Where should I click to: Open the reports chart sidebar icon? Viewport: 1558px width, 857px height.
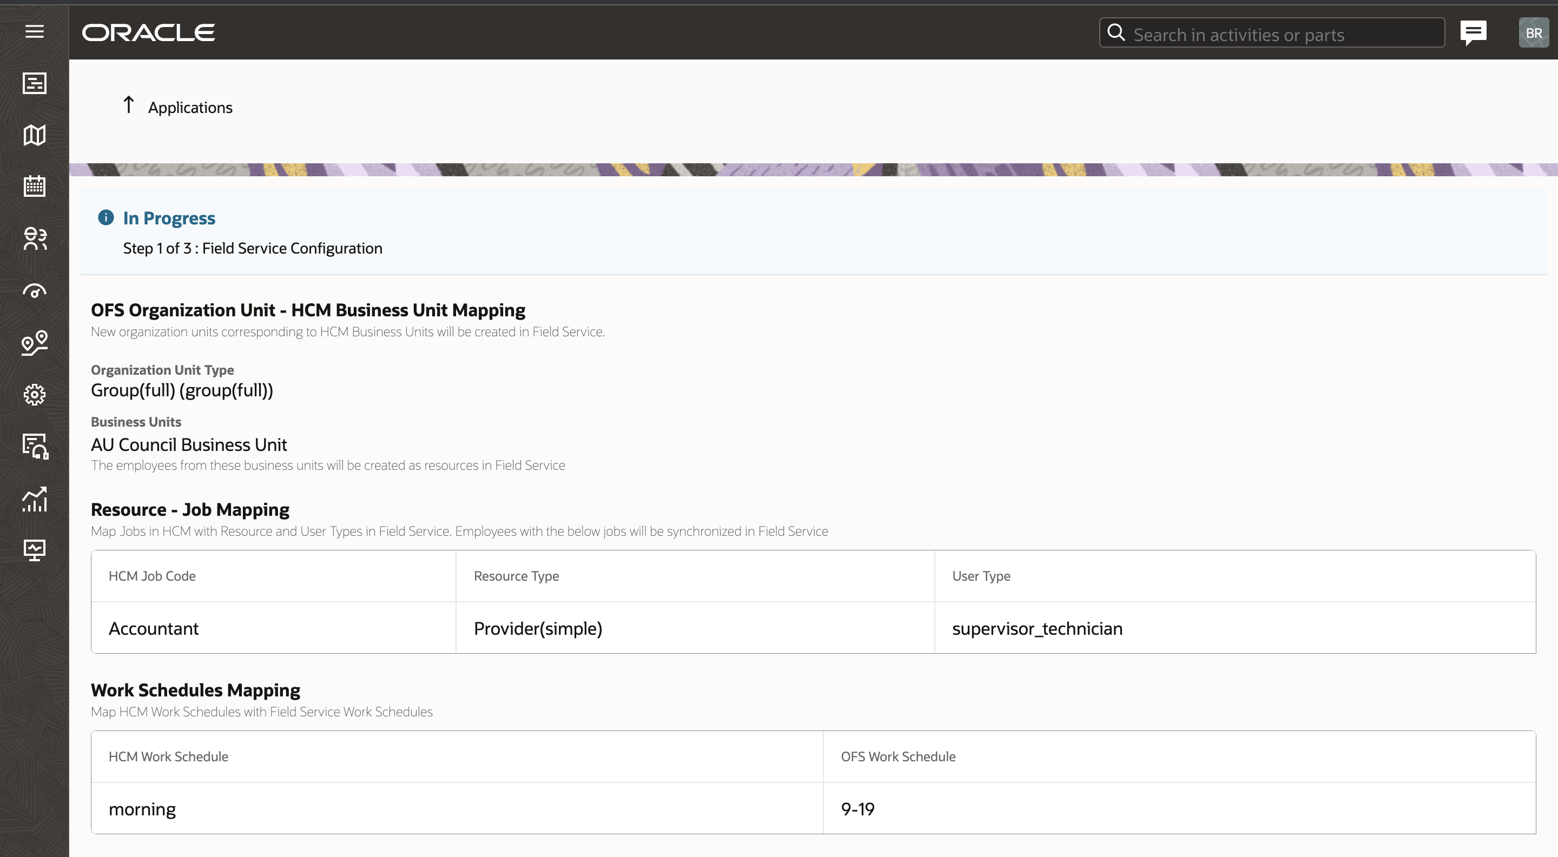click(35, 499)
